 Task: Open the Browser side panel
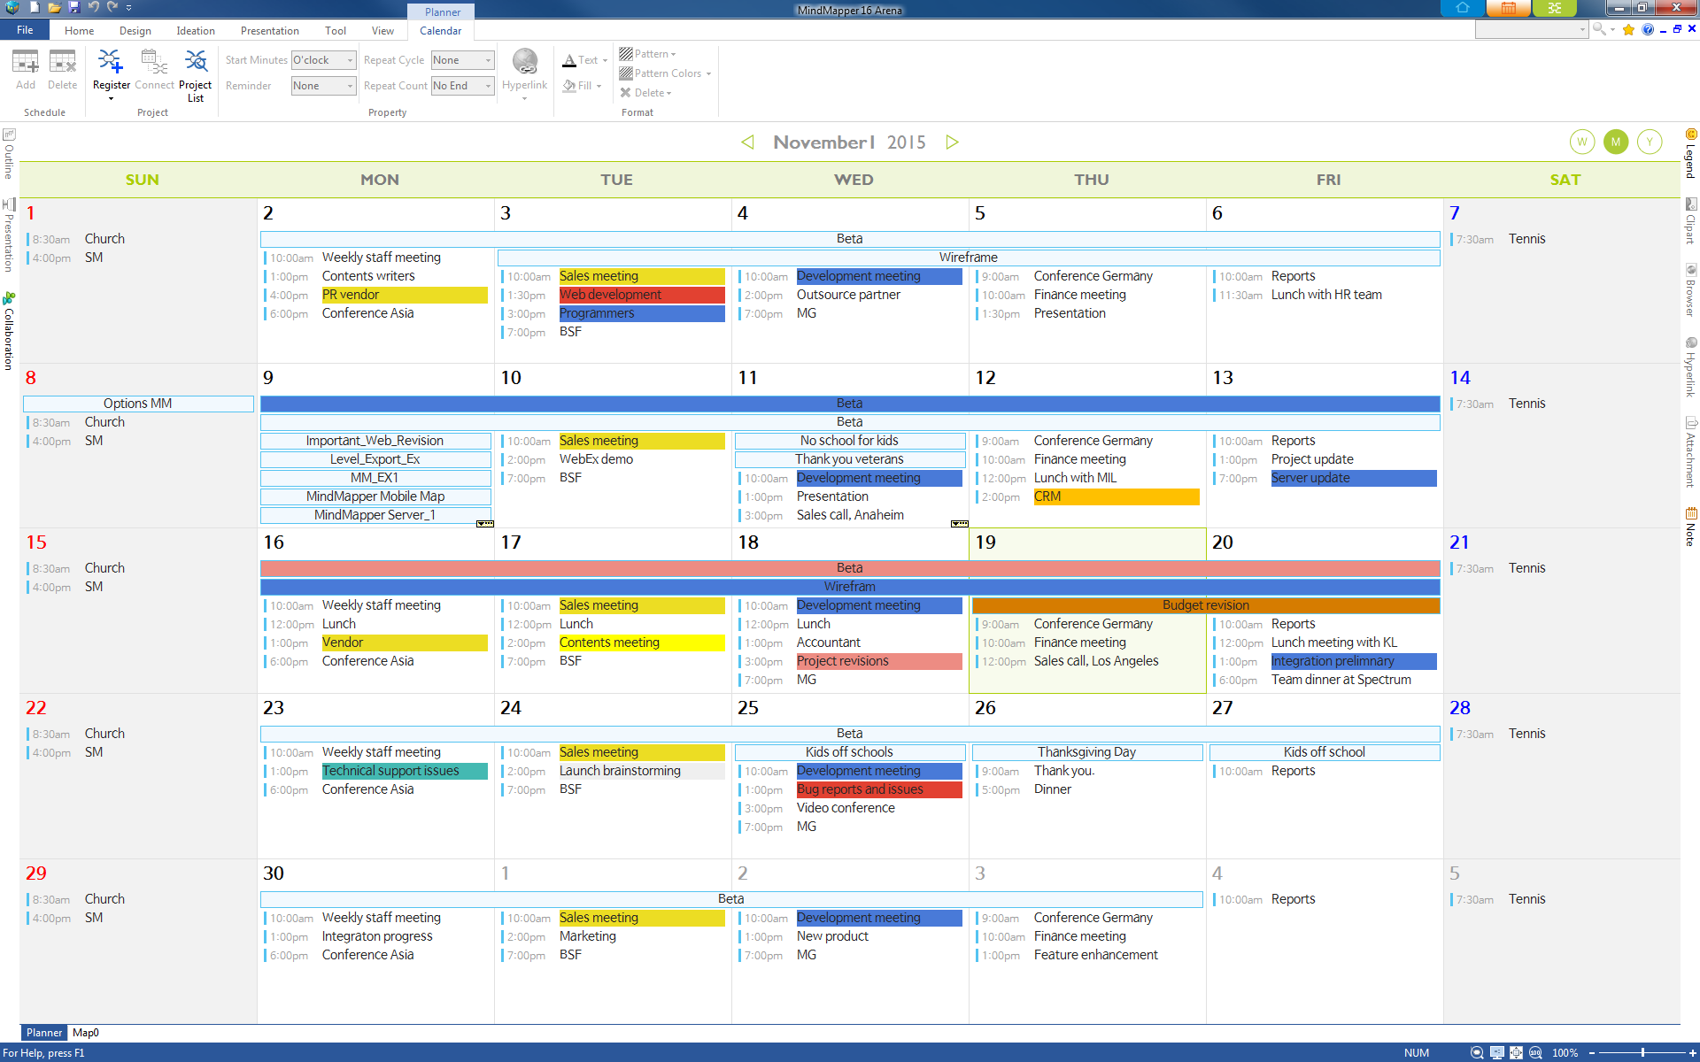click(1690, 289)
